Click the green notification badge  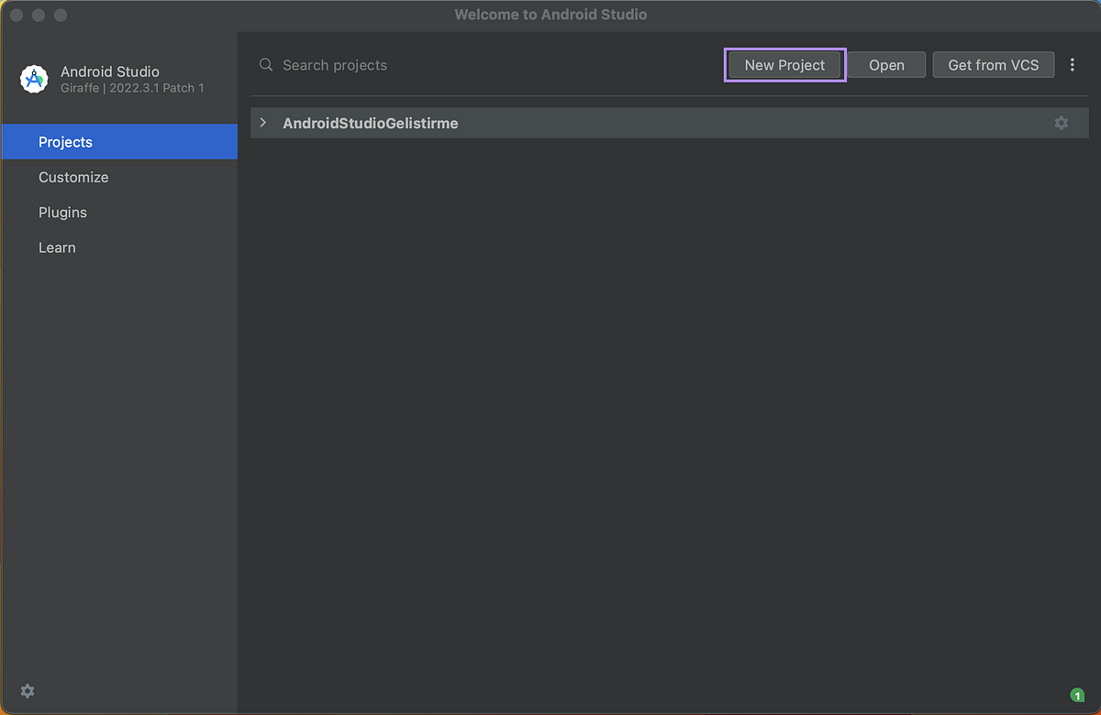(x=1076, y=695)
